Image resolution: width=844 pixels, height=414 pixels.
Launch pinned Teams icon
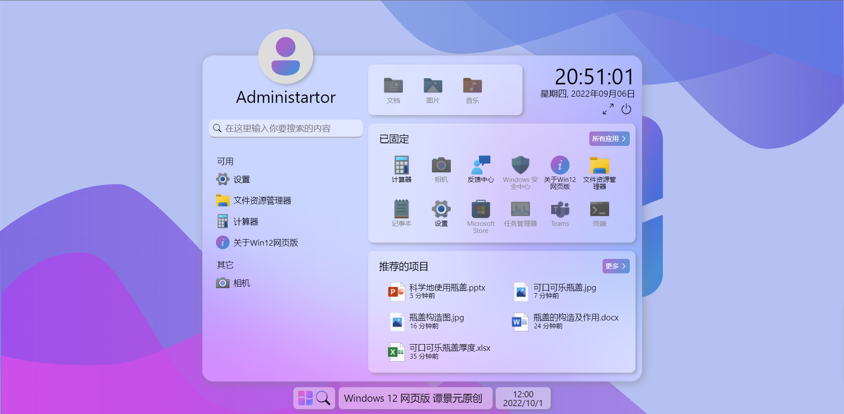click(x=560, y=209)
